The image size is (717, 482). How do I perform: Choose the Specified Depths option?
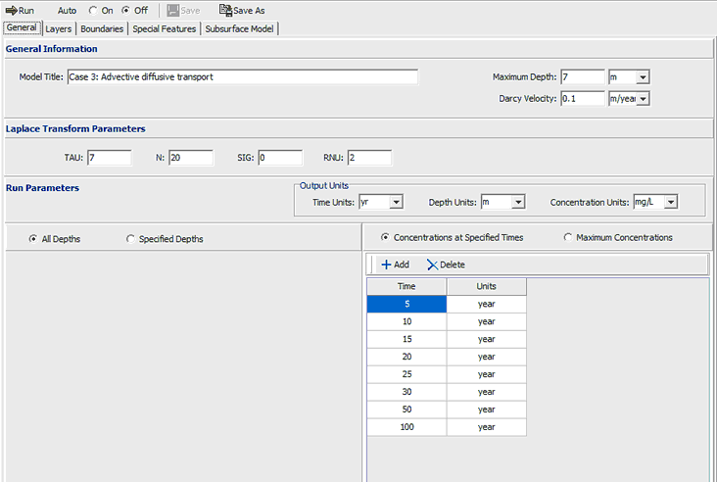131,238
